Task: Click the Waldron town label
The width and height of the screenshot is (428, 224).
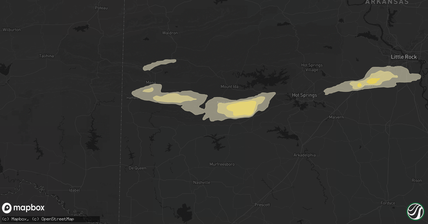Action: 170,33
